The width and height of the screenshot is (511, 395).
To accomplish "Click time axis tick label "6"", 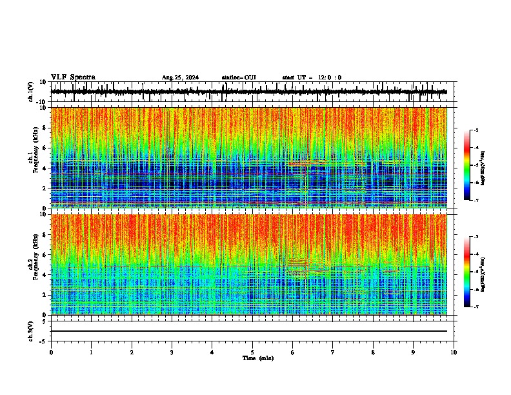I will click(x=293, y=352).
